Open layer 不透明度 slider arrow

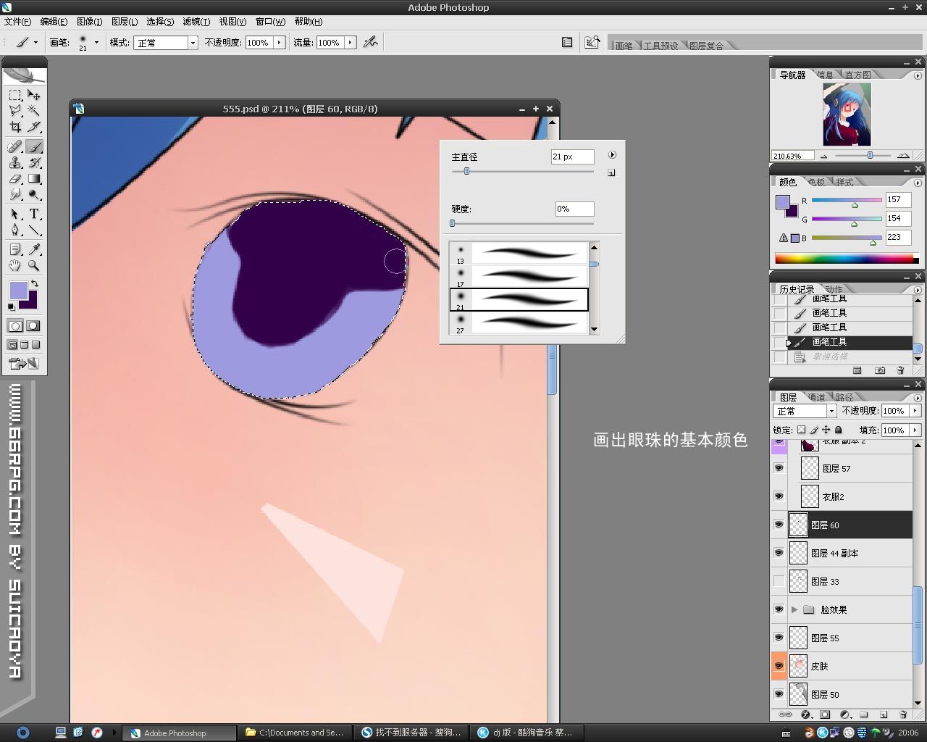pos(915,411)
